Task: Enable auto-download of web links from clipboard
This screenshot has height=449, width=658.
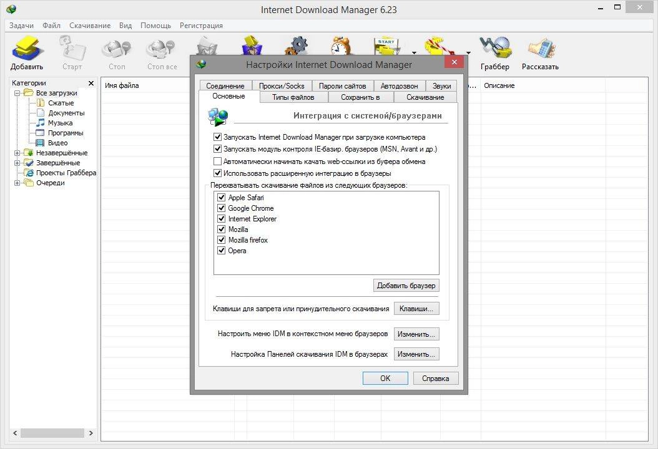Action: (217, 161)
